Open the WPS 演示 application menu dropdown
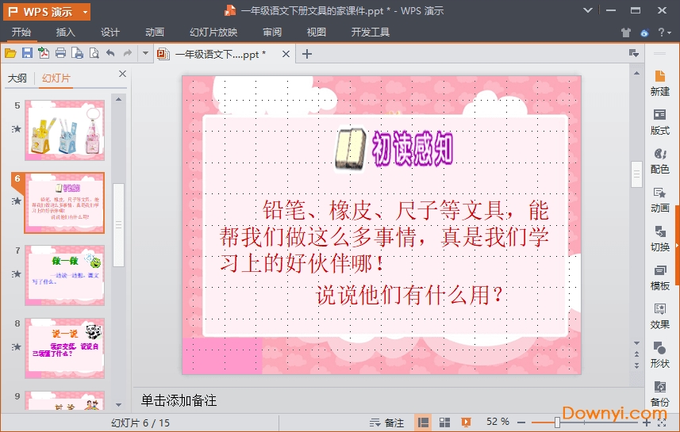680x432 pixels. click(x=46, y=11)
